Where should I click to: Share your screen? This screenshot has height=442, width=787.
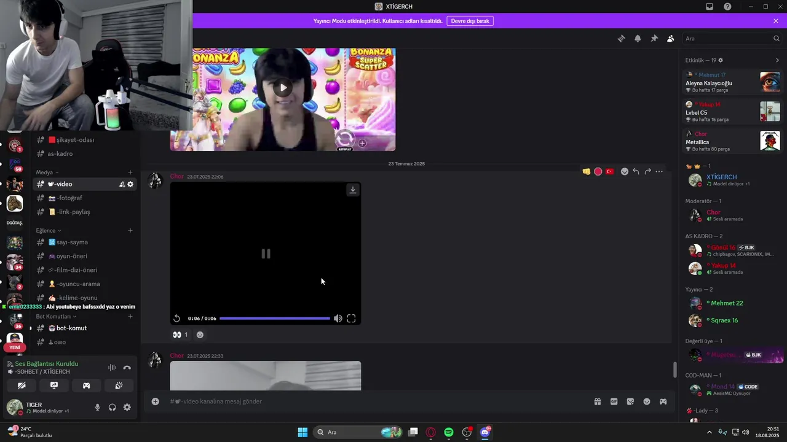(x=54, y=386)
